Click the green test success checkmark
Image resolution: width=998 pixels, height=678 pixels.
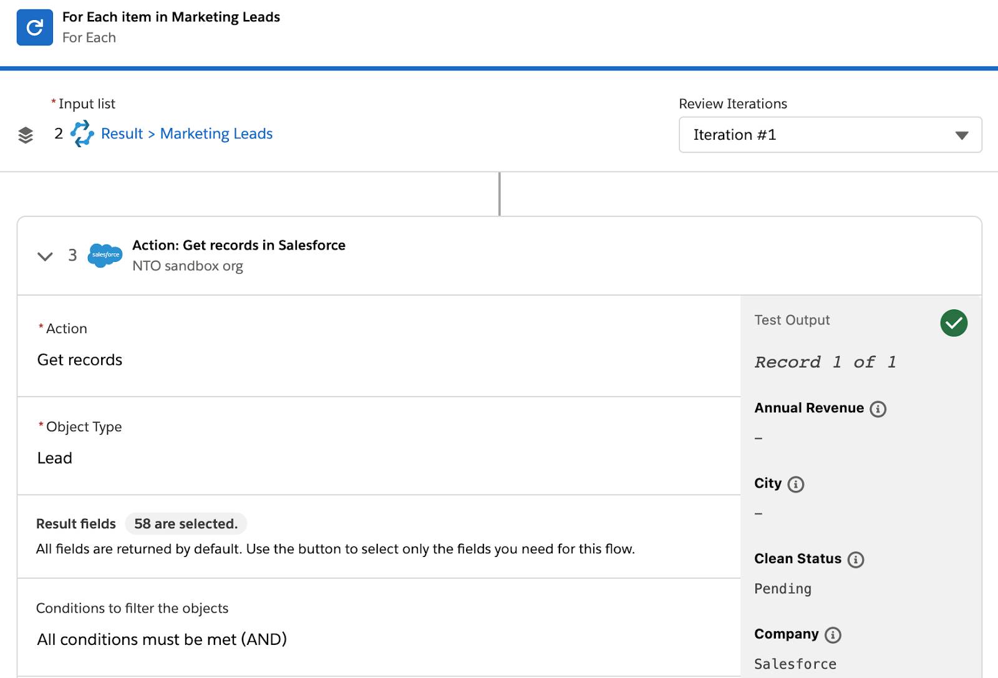point(954,323)
